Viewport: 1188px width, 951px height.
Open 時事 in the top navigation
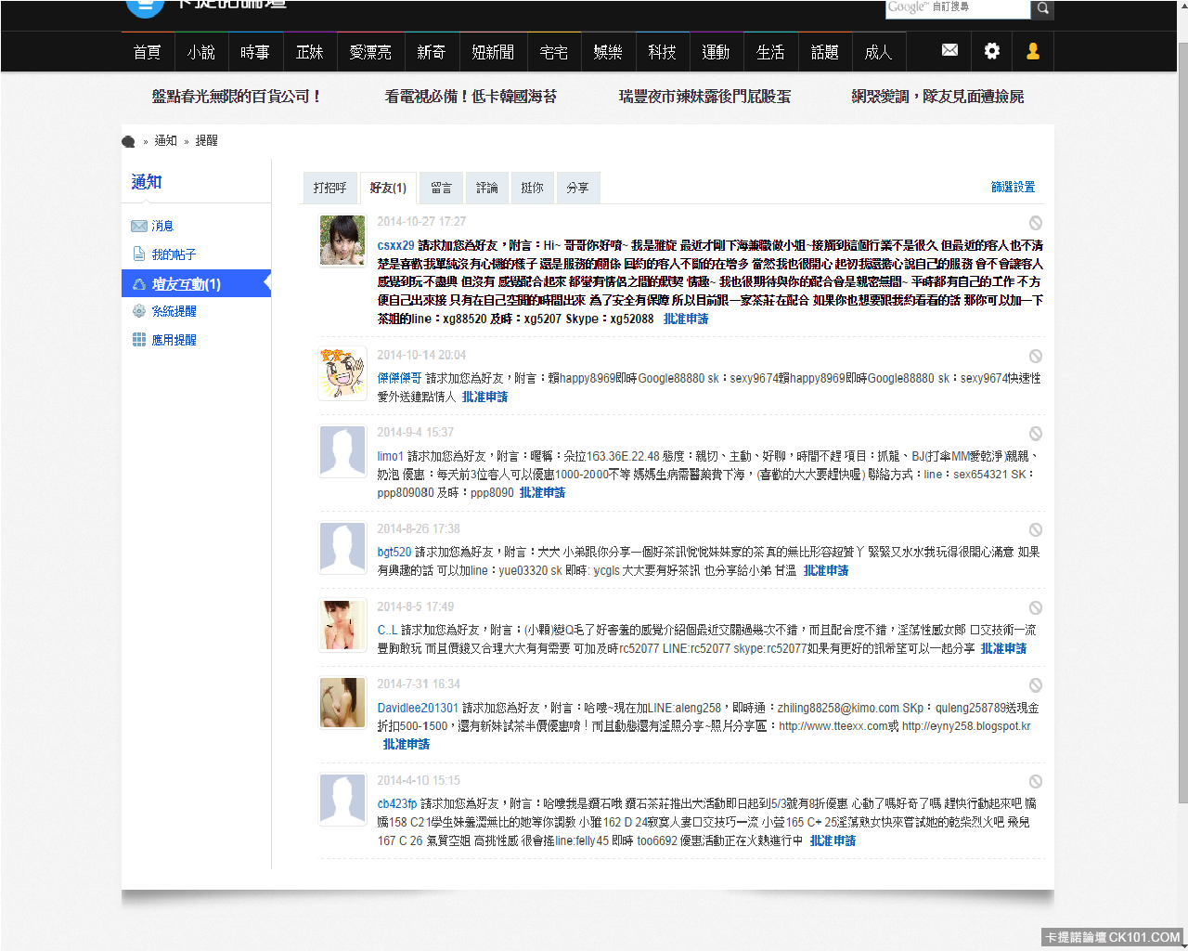coord(255,52)
